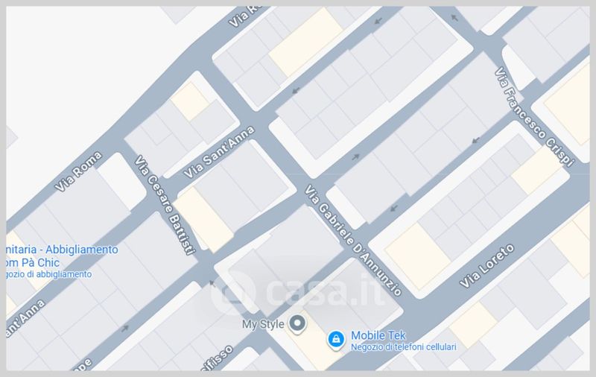Click the Negozio di abbigliamento caption
Viewport: 596px width, 377px height.
pos(49,274)
